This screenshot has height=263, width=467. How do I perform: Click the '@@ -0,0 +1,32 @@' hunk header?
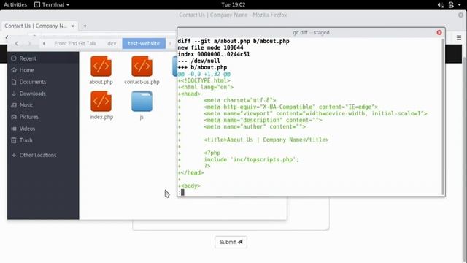pos(204,74)
